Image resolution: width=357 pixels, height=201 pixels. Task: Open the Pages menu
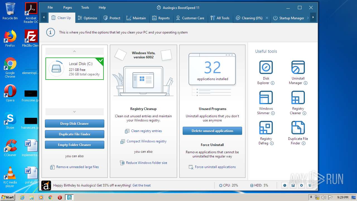tap(67, 8)
